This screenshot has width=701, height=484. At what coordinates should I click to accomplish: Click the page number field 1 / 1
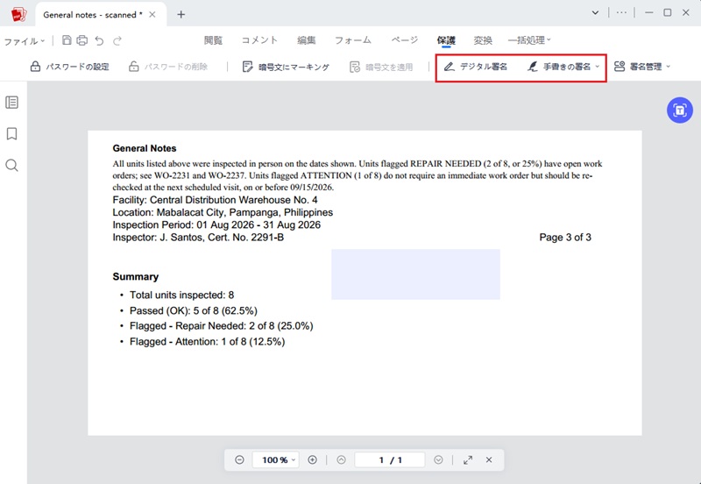pos(390,459)
